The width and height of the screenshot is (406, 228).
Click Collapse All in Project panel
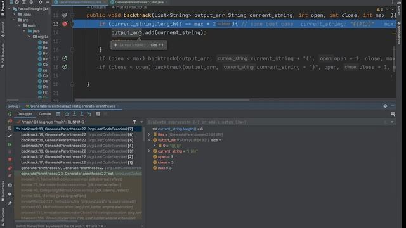coord(31,2)
